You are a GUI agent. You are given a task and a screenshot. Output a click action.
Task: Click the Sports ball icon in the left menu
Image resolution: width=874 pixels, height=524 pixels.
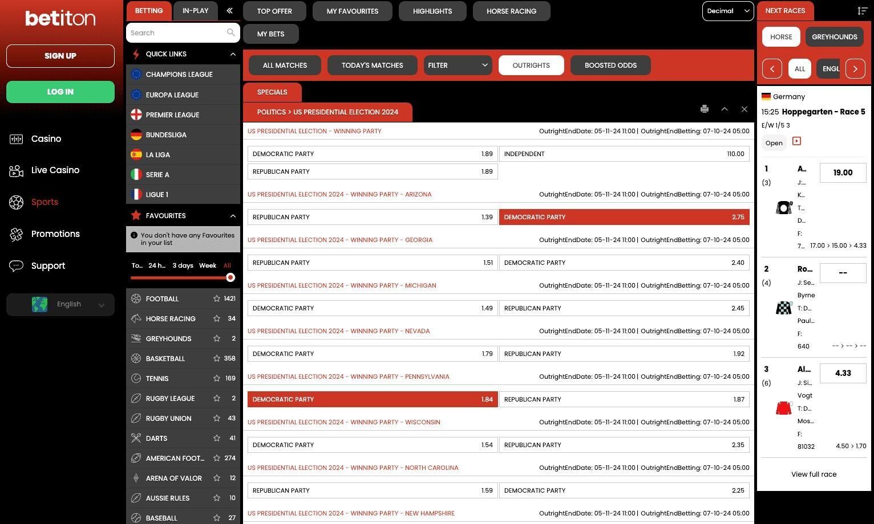pos(17,202)
